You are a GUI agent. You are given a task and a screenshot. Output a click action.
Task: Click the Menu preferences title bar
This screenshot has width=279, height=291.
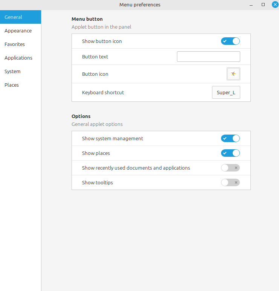140,5
